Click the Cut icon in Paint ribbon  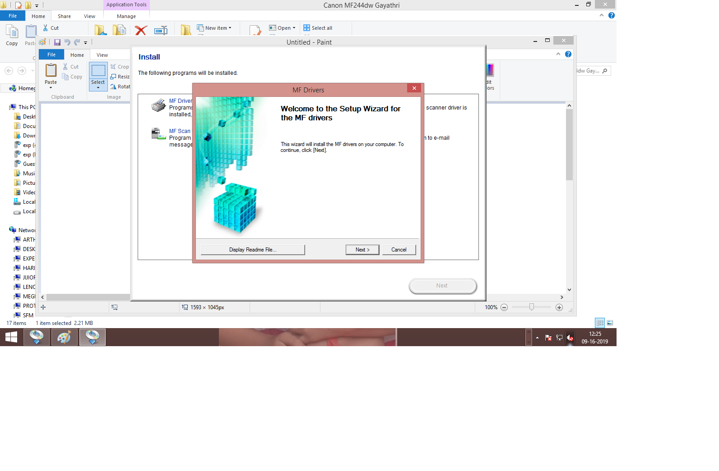pos(65,67)
